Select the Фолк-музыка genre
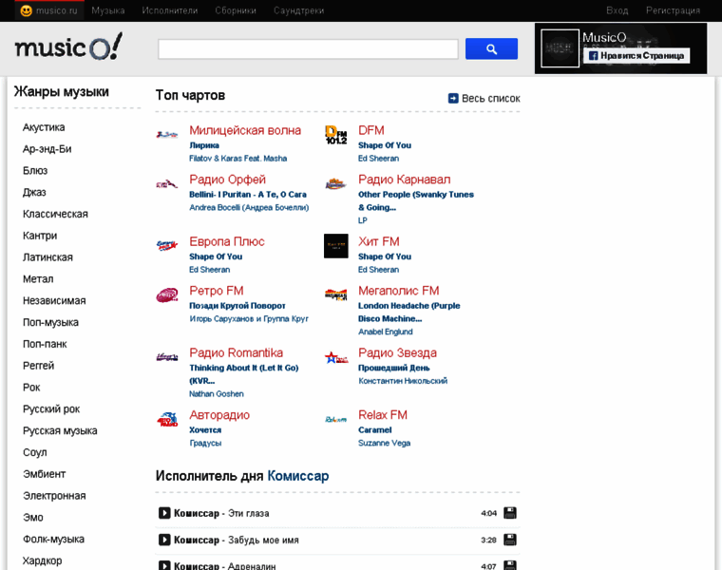722x570 pixels. point(53,540)
